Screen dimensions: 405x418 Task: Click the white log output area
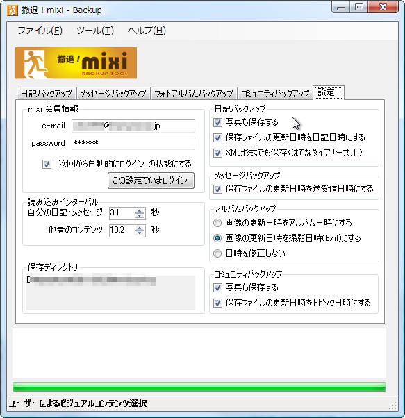click(x=199, y=353)
